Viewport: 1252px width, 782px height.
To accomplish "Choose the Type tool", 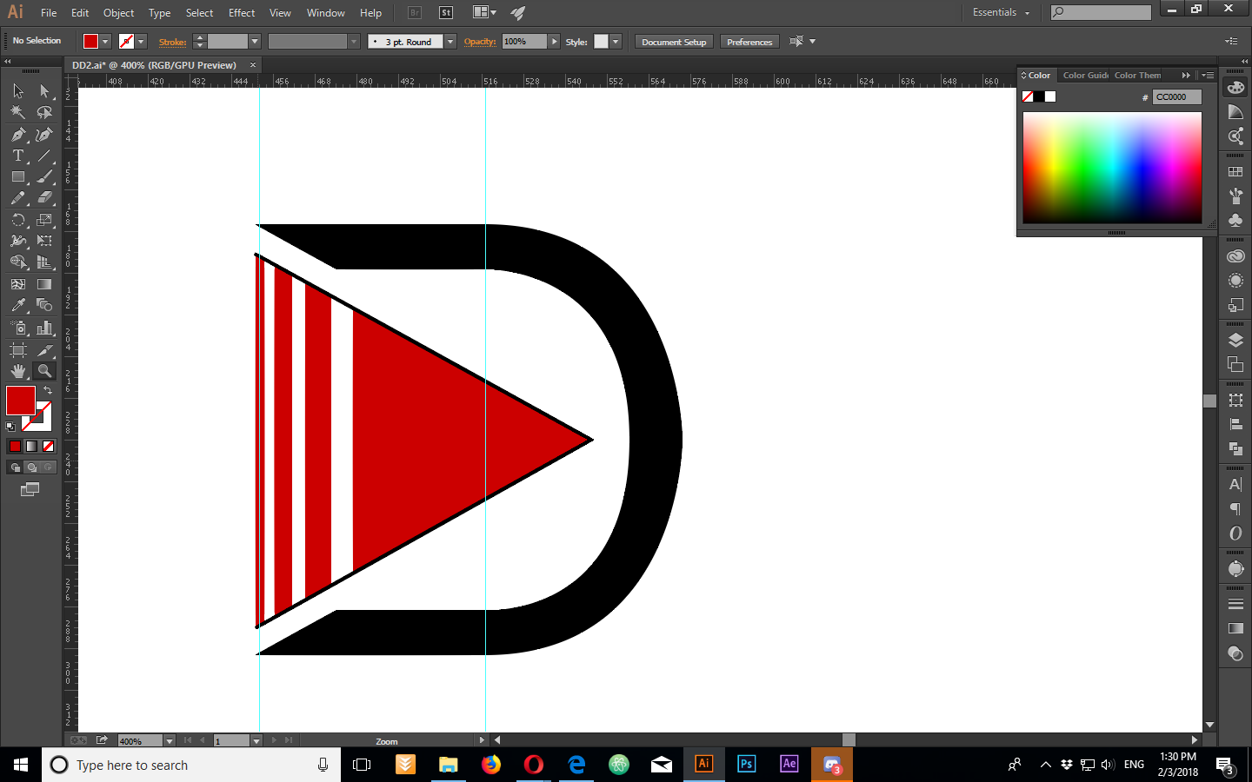I will coord(18,156).
